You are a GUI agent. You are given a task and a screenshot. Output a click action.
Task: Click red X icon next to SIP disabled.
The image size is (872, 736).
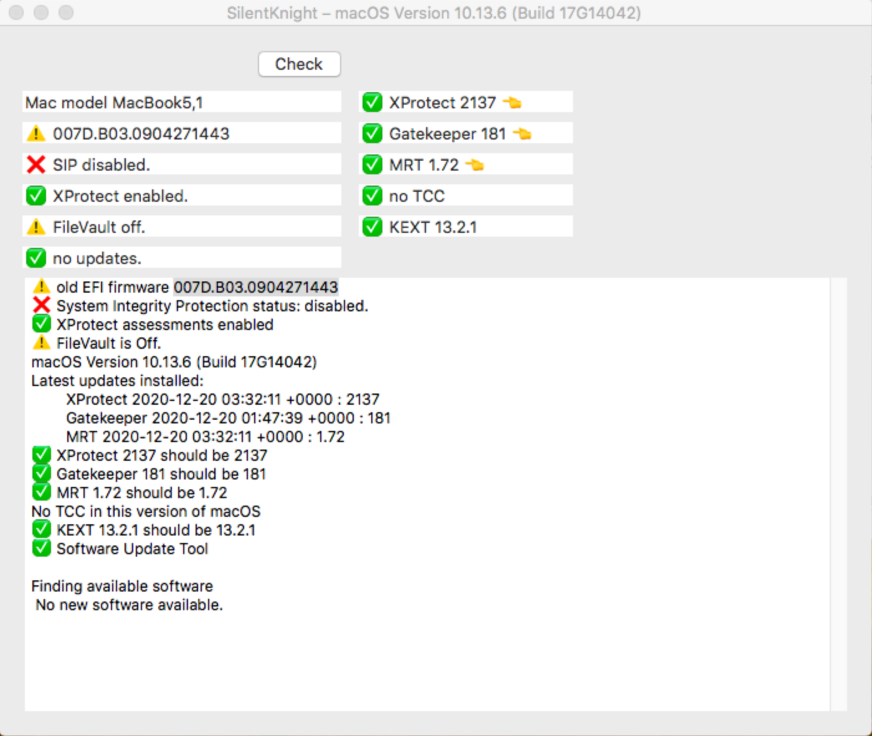[36, 164]
